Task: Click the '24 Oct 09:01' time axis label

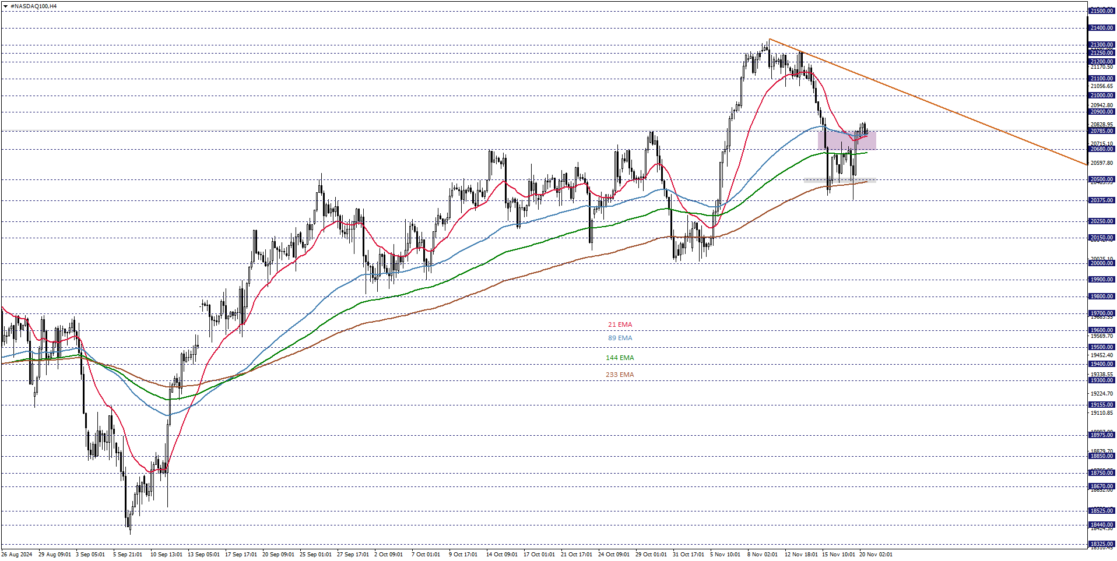Action: point(614,555)
